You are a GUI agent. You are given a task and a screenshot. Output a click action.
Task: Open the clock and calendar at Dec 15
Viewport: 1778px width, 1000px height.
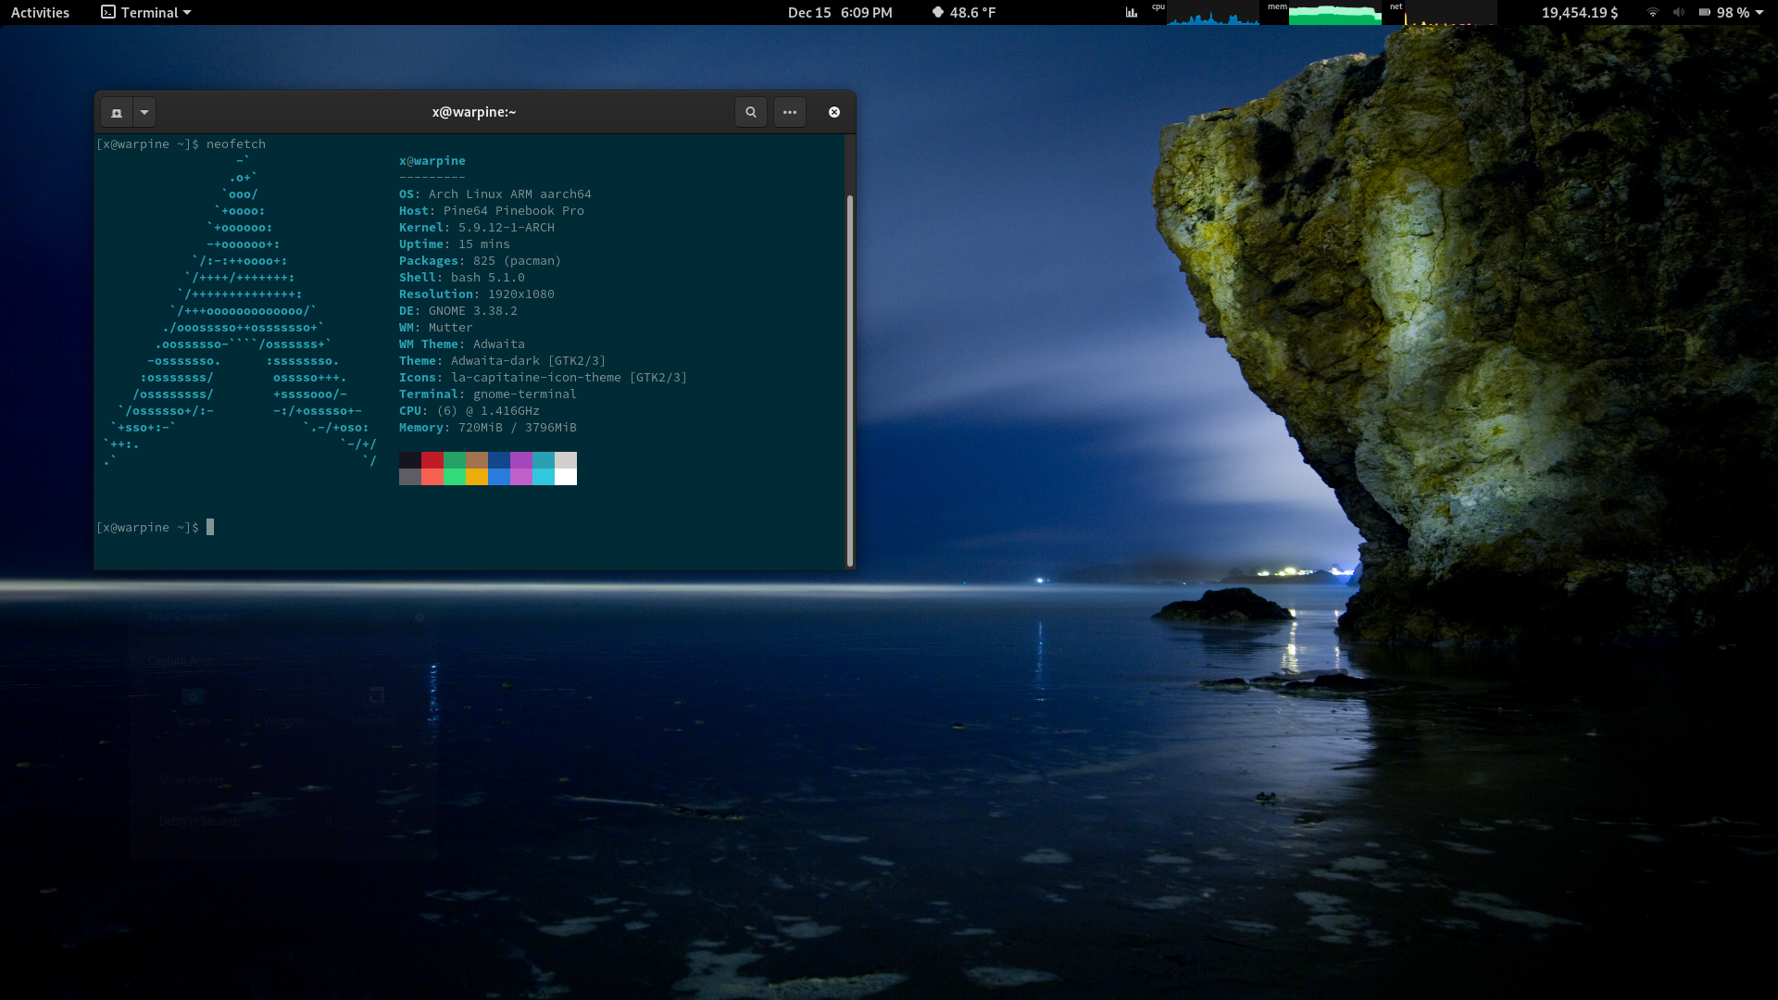[840, 12]
